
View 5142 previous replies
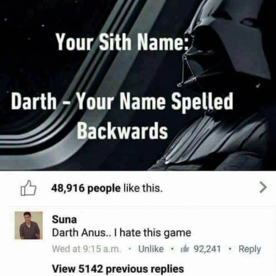coord(118,269)
